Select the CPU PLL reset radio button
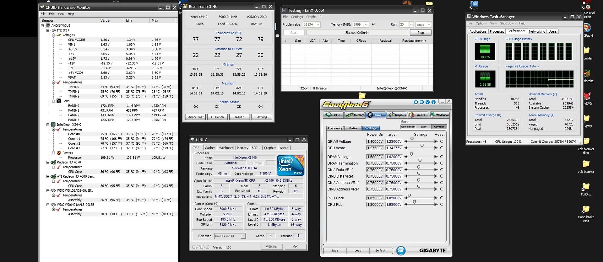Image resolution: width=603 pixels, height=262 pixels. [x=442, y=205]
